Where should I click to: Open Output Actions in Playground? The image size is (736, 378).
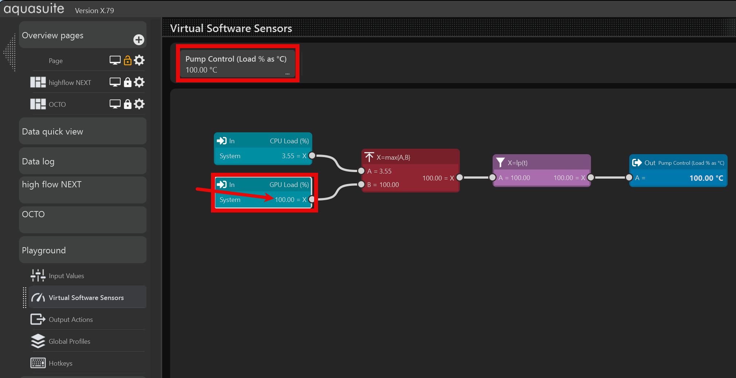click(x=71, y=320)
